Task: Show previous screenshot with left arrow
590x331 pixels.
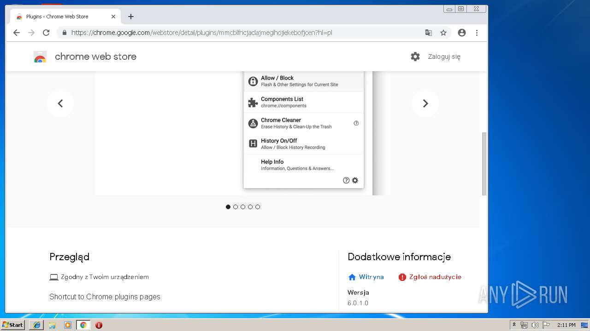Action: click(x=60, y=103)
